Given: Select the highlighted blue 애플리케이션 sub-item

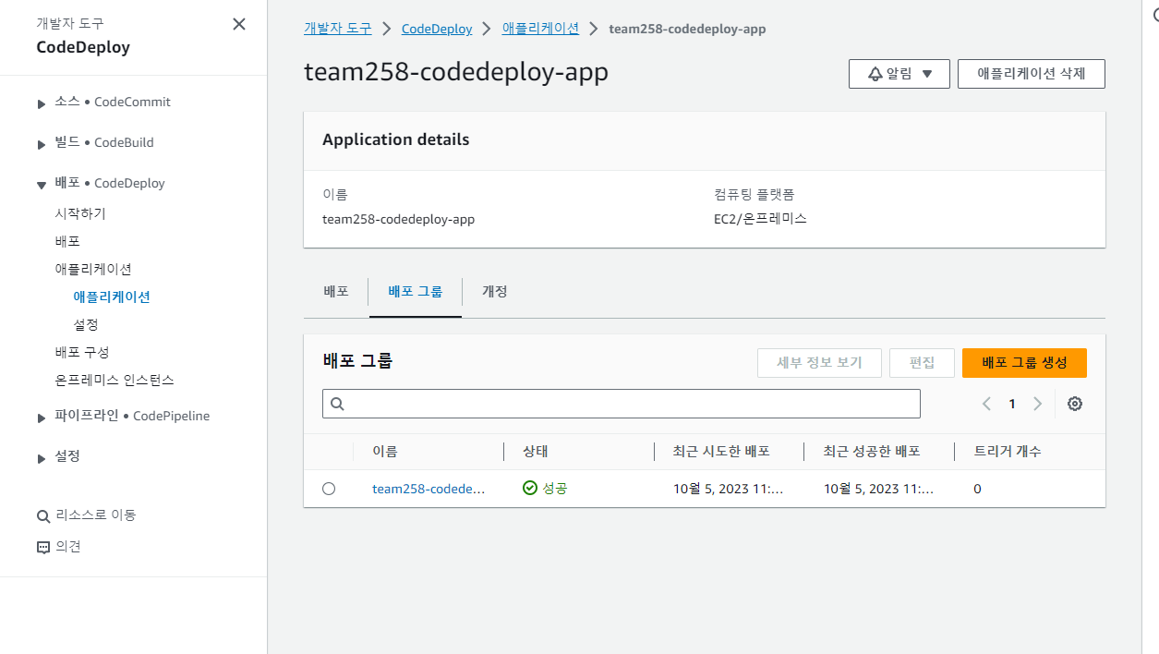Looking at the screenshot, I should point(112,297).
